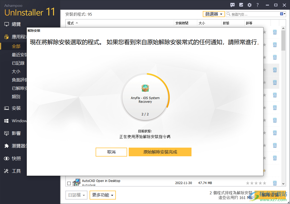This screenshot has width=290, height=204.
Task: Select 大小 in the sidebar
Action: [x=16, y=71]
